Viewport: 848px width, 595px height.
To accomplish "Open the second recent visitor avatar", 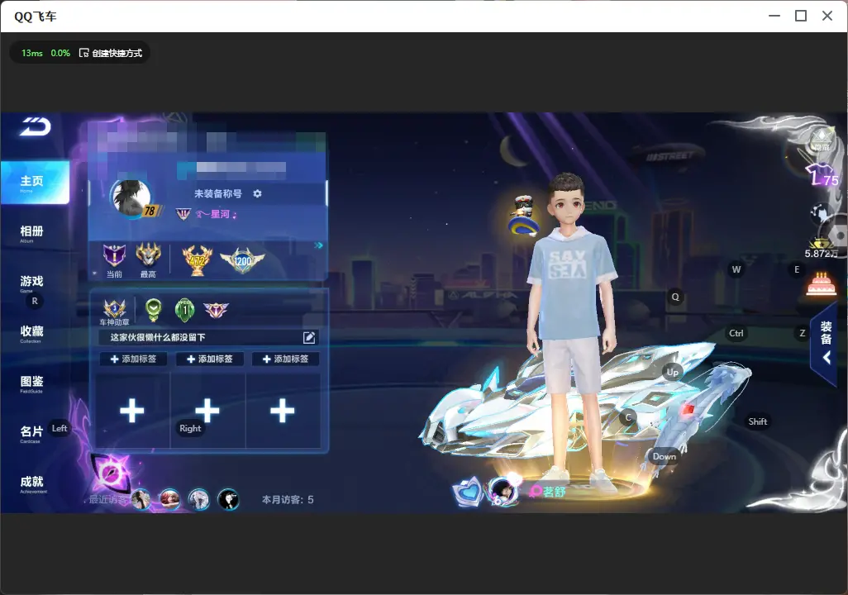I will pos(169,499).
